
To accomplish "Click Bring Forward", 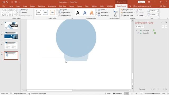I will pyautogui.click(x=127, y=10).
